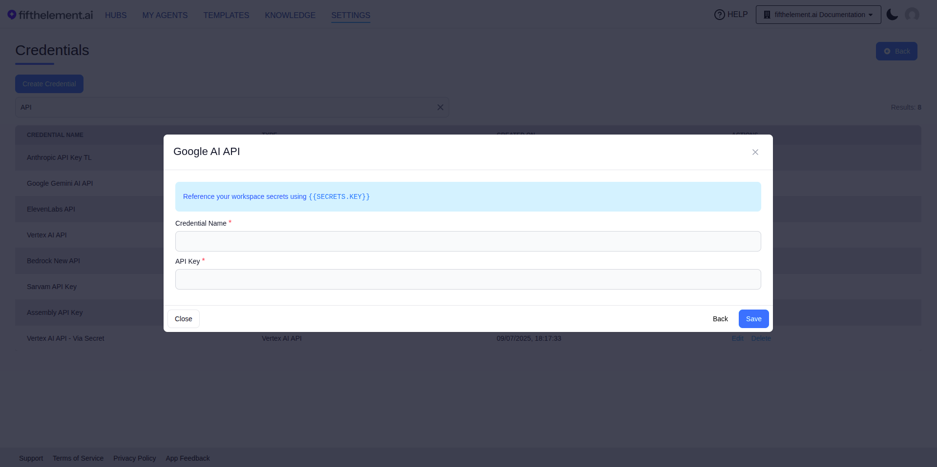
Task: Open My Agents menu
Action: point(165,15)
